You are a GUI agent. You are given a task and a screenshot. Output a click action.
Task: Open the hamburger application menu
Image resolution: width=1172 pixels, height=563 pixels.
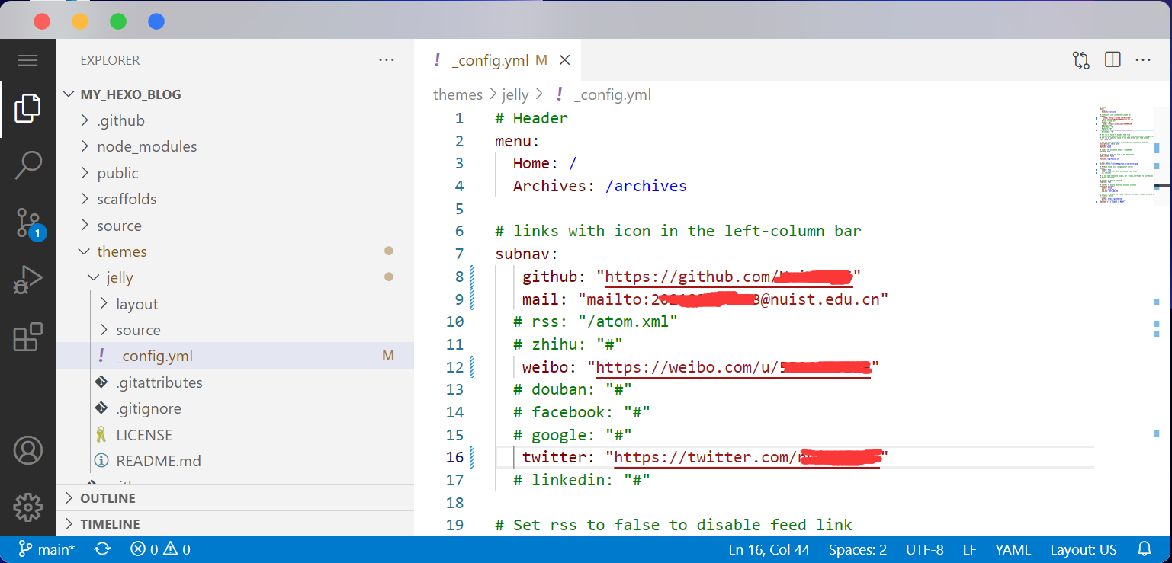tap(27, 60)
